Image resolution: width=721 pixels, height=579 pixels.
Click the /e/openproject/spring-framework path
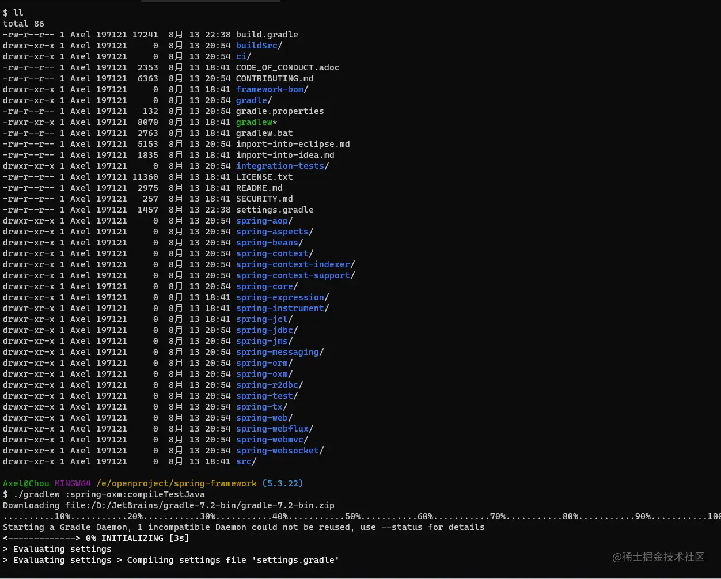[176, 483]
